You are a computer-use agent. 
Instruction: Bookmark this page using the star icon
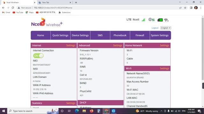click(x=185, y=8)
